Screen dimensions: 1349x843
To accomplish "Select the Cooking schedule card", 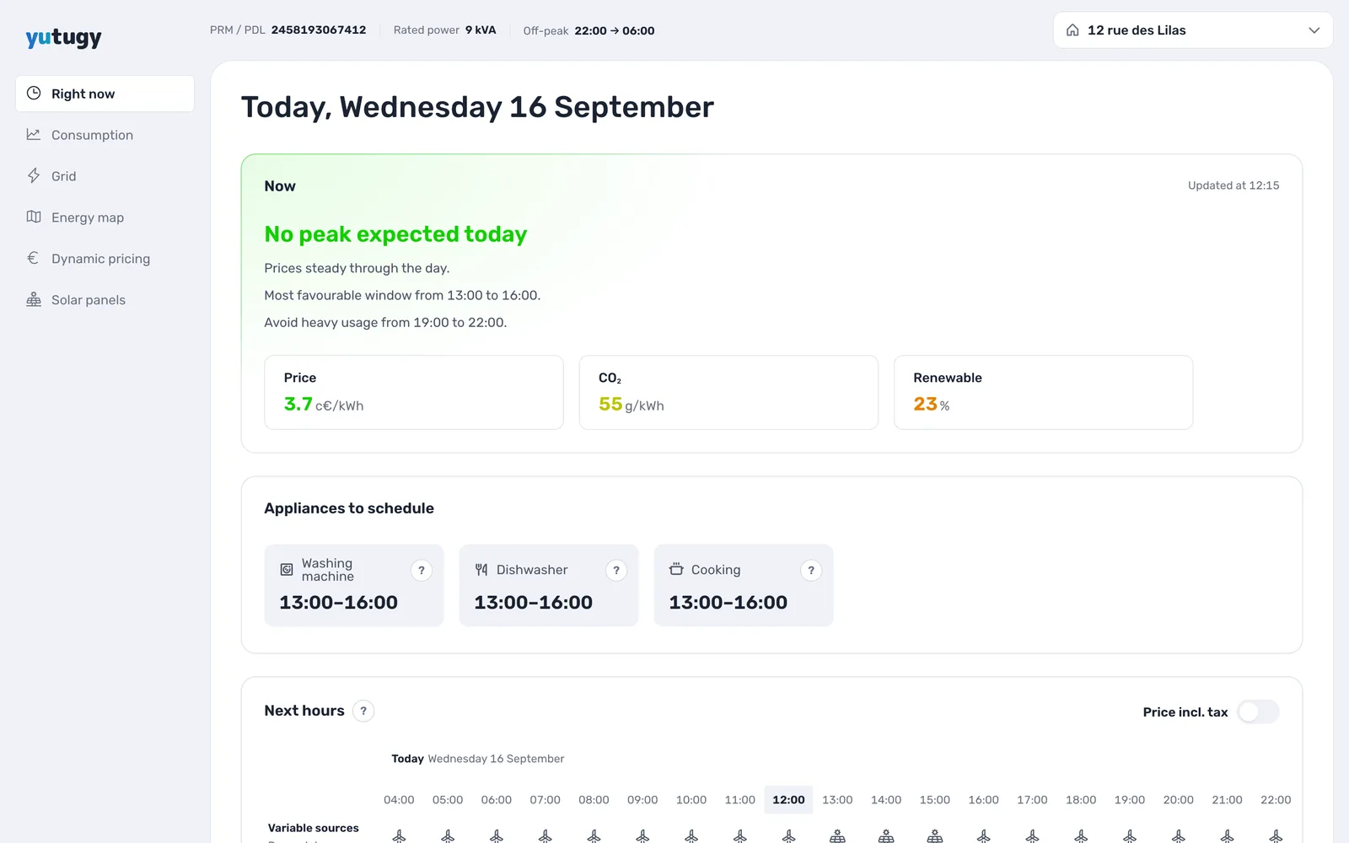I will pyautogui.click(x=744, y=585).
